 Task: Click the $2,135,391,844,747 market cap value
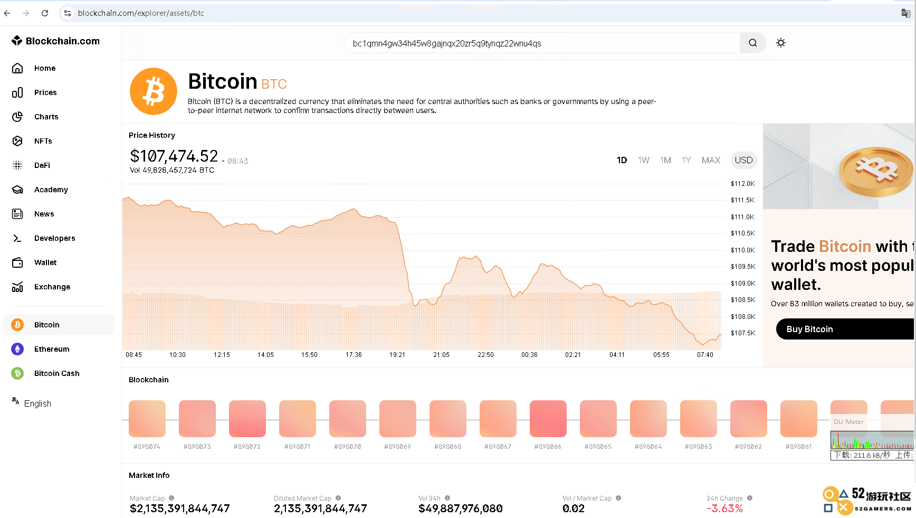click(180, 508)
